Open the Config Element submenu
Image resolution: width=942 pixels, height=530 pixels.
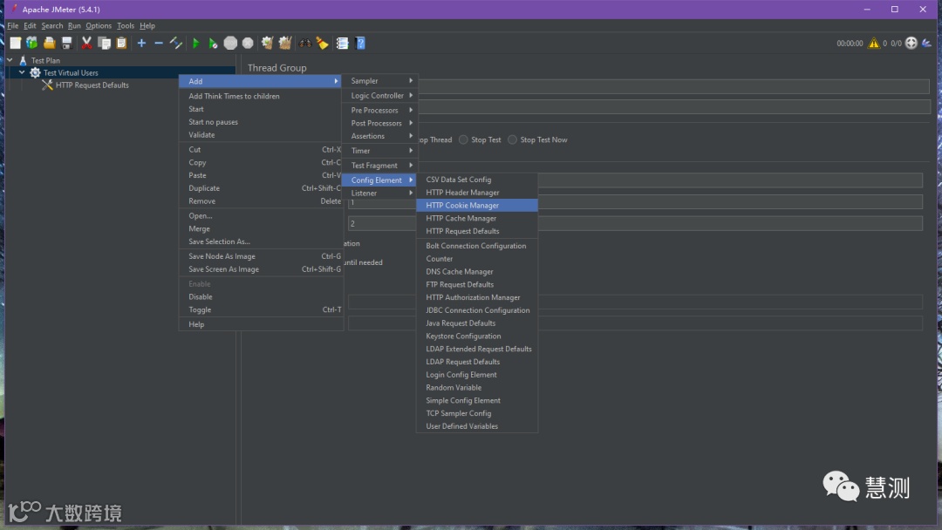pyautogui.click(x=379, y=180)
